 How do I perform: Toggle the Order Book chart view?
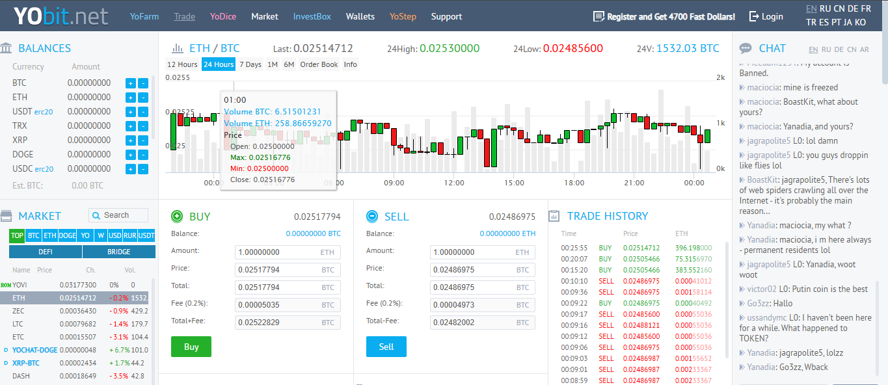click(319, 64)
